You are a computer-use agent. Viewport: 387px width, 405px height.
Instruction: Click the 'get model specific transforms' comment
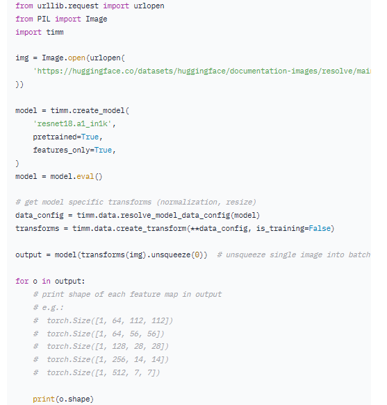click(135, 202)
